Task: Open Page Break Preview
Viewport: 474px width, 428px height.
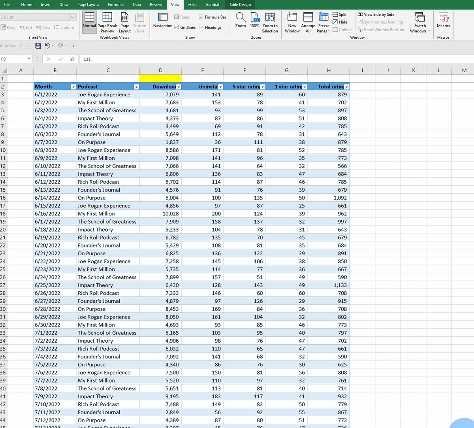Action: [x=107, y=23]
